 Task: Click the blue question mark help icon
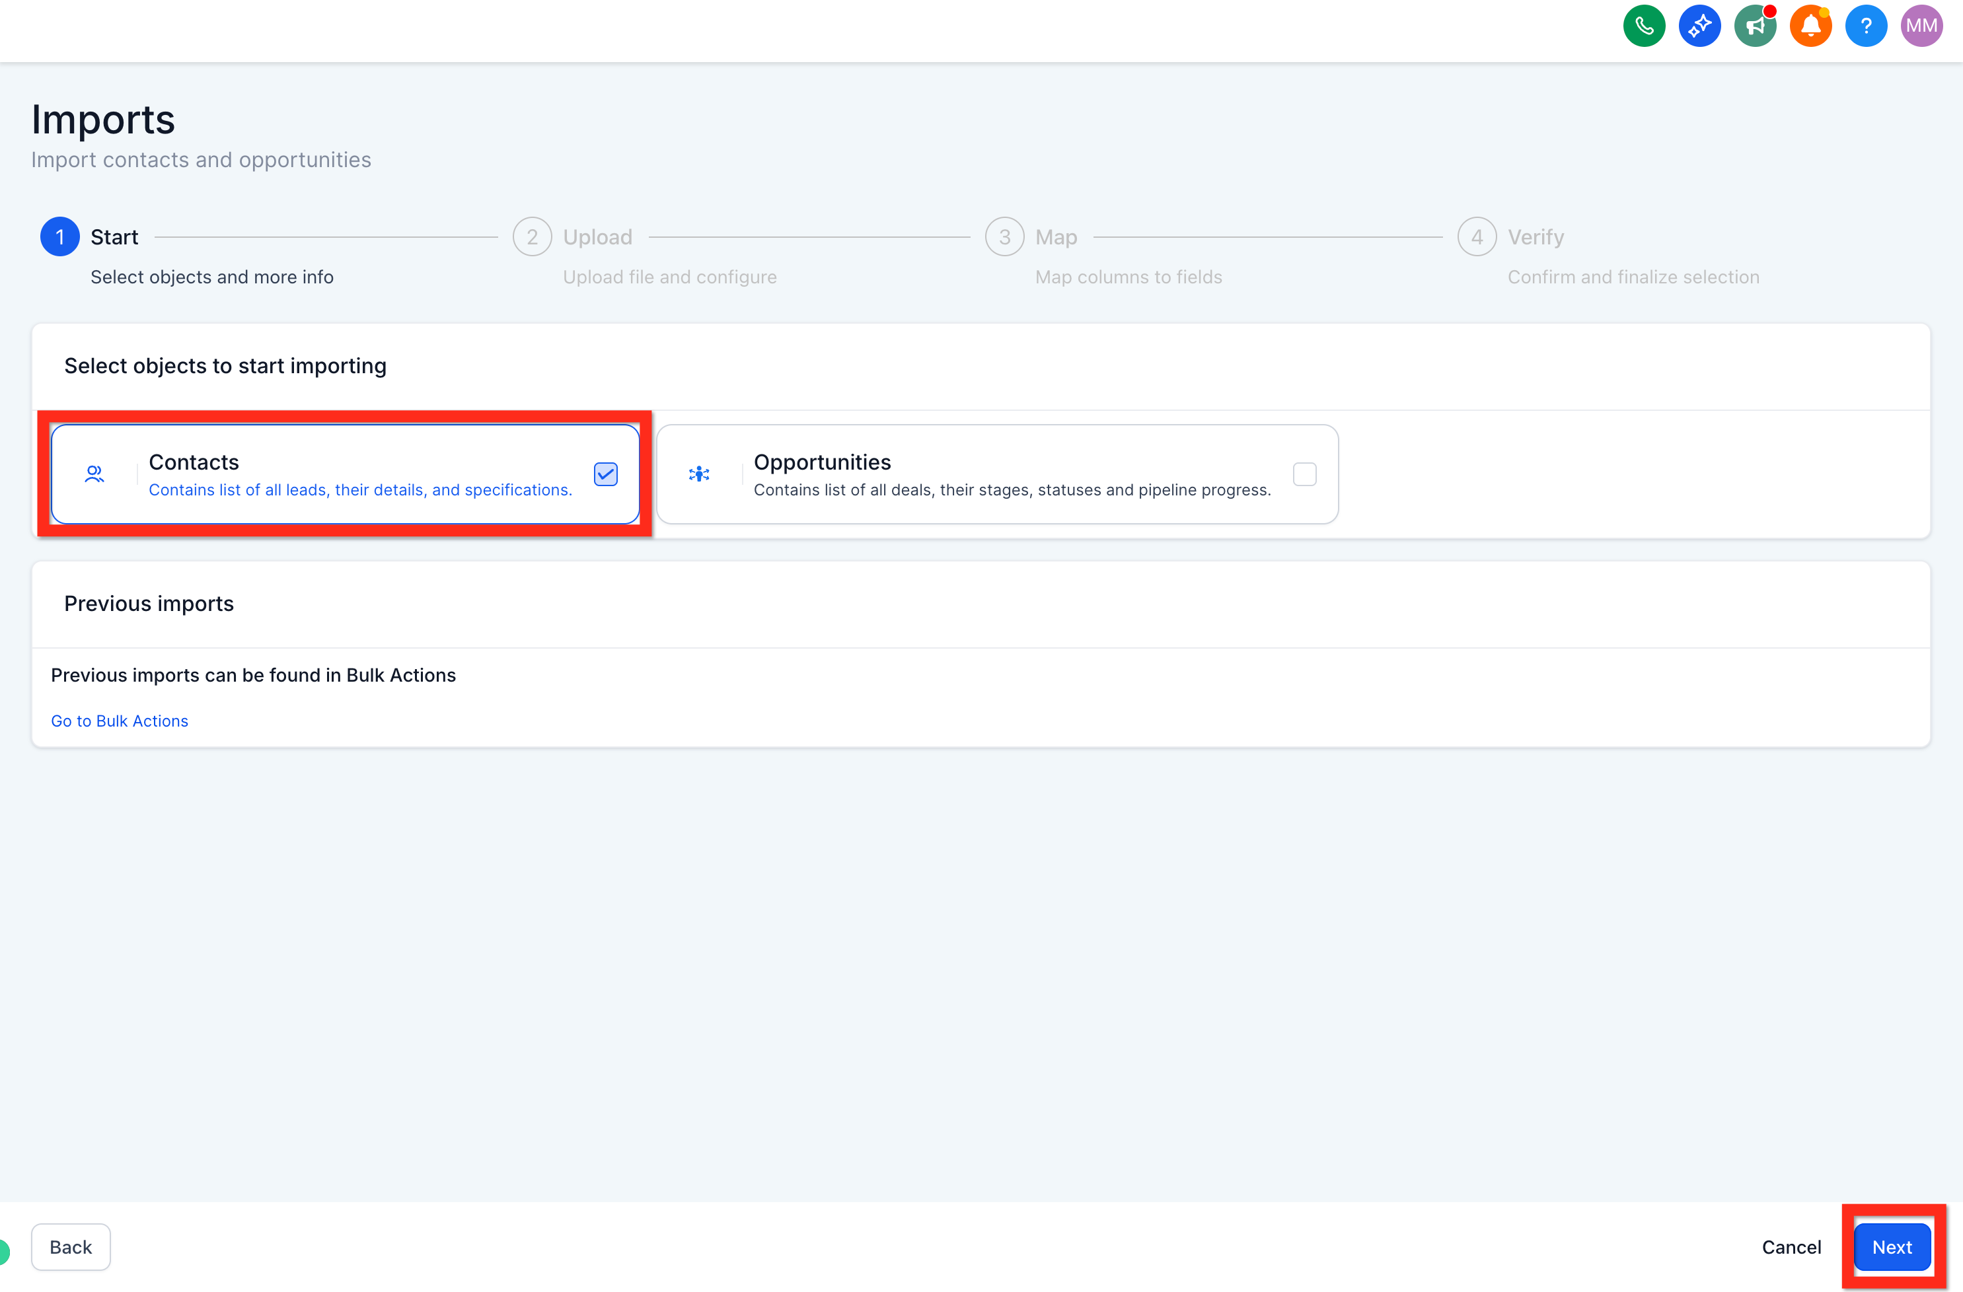pos(1866,26)
